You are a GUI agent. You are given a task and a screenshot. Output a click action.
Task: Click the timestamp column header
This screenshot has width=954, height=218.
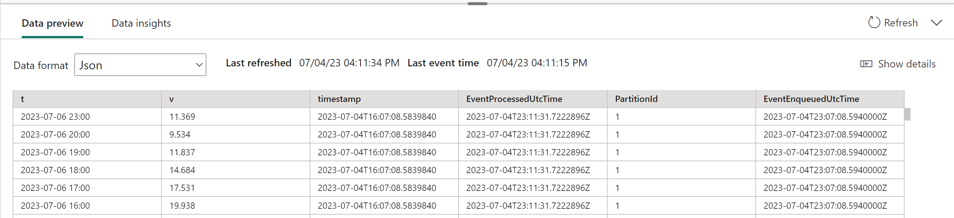(339, 99)
